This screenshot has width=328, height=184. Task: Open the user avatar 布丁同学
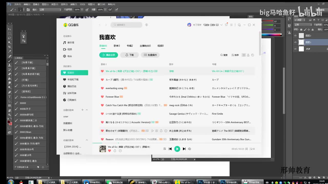tap(189, 25)
